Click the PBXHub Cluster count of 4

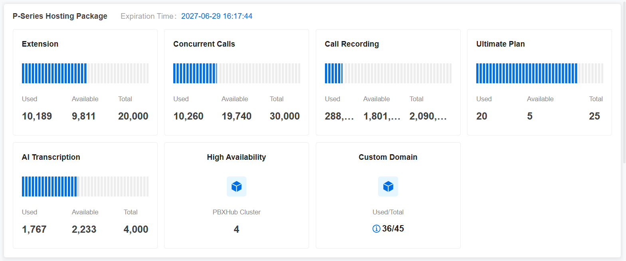tap(236, 230)
